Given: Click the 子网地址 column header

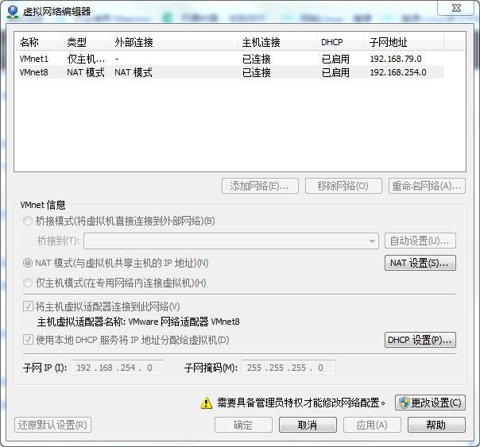Looking at the screenshot, I should 405,42.
